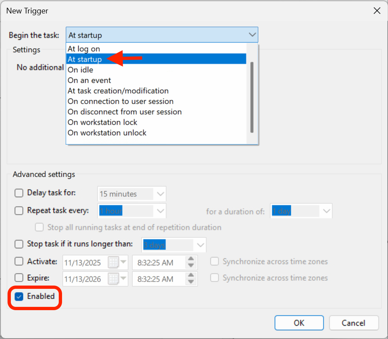
Task: Toggle Stop task if it runs longer than
Action: tap(19, 244)
